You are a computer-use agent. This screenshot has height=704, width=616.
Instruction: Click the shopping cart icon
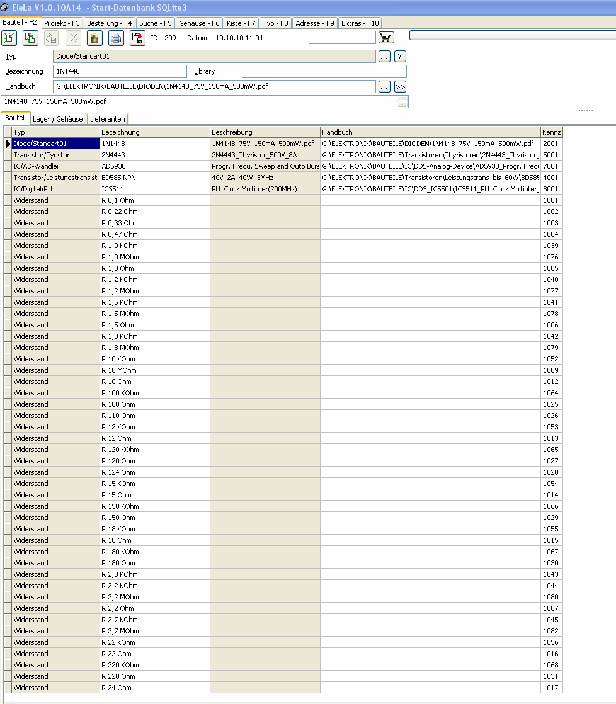coord(386,37)
